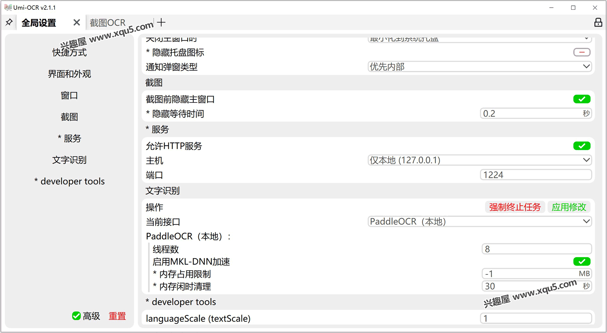This screenshot has width=607, height=333.
Task: Open 主机 host dropdown
Action: pyautogui.click(x=480, y=160)
